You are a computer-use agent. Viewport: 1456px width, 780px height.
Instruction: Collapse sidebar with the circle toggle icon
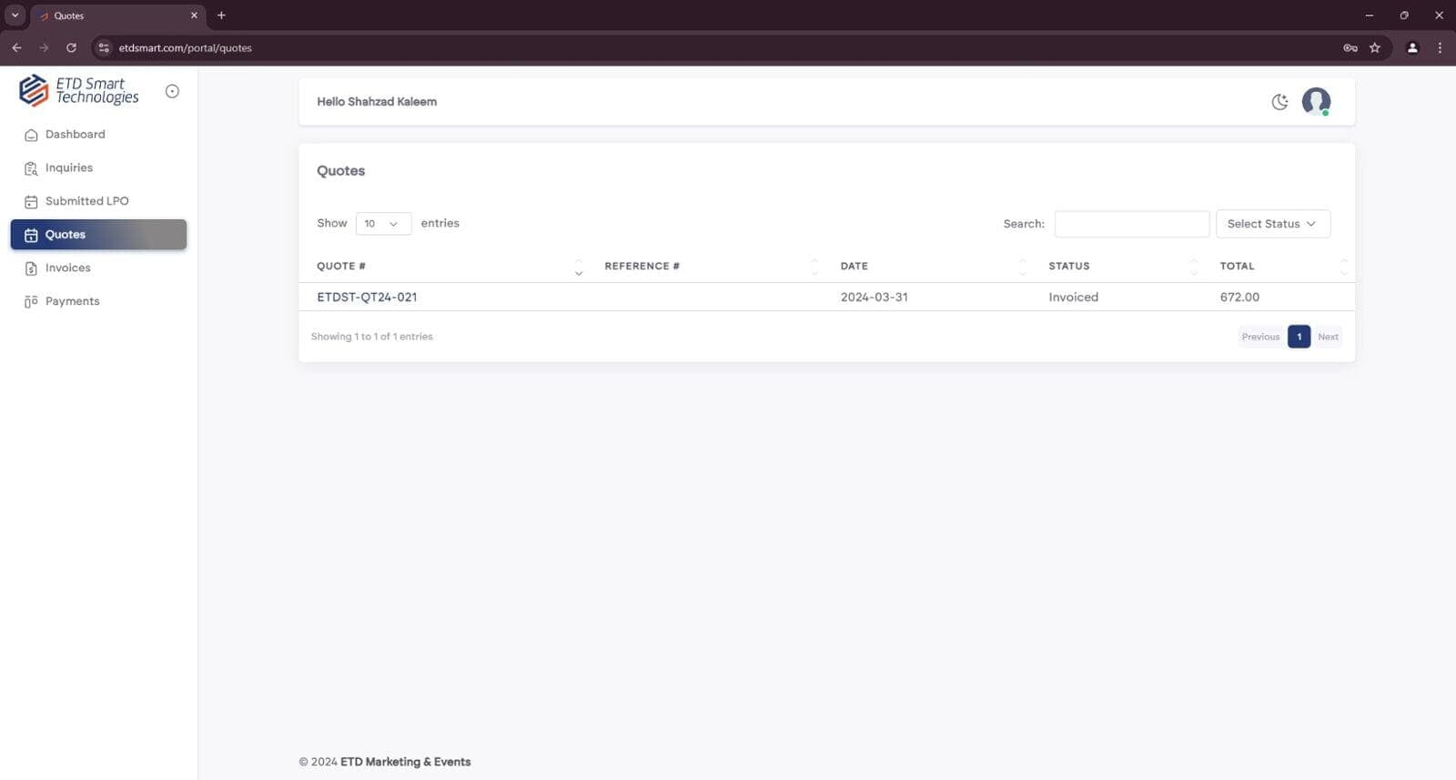tap(172, 91)
